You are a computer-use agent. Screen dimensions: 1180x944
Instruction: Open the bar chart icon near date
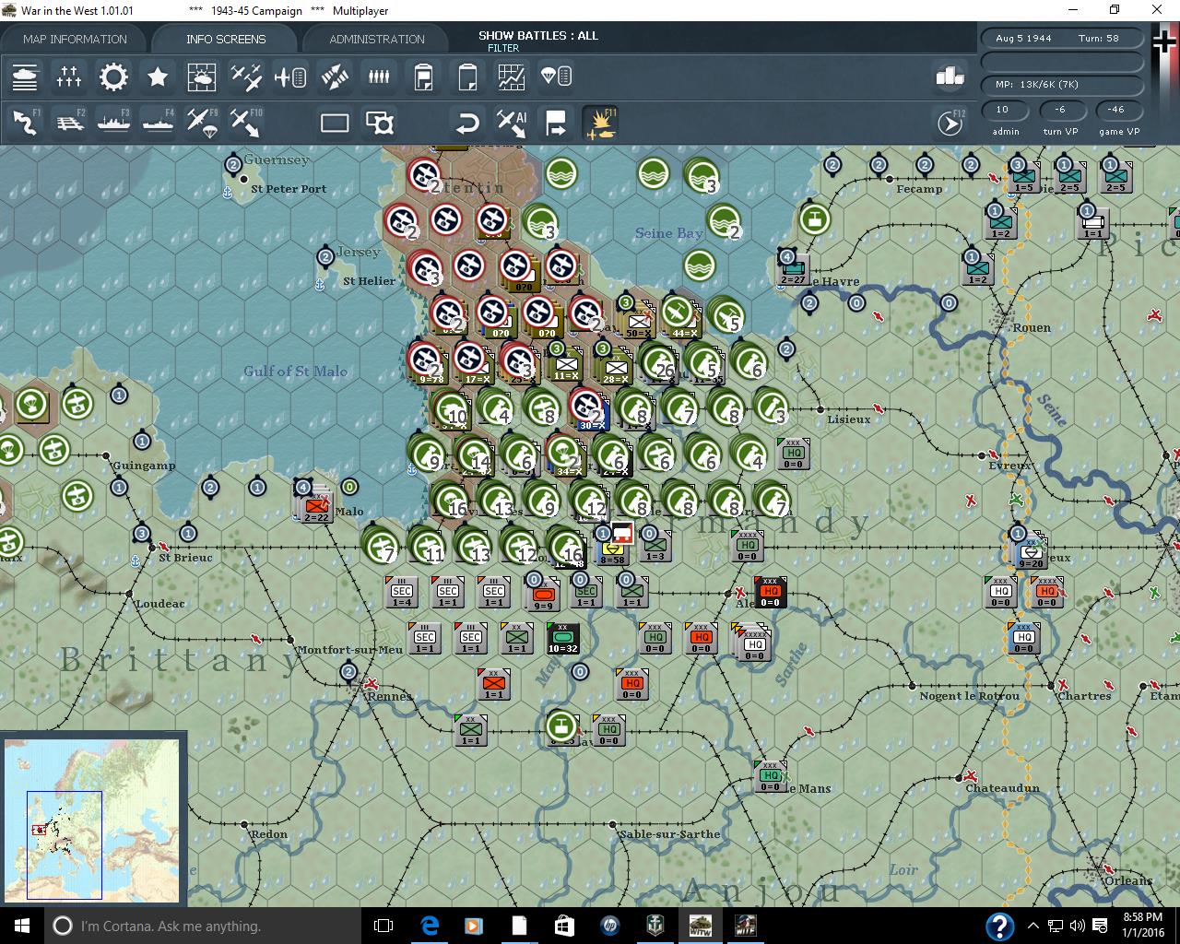point(950,77)
